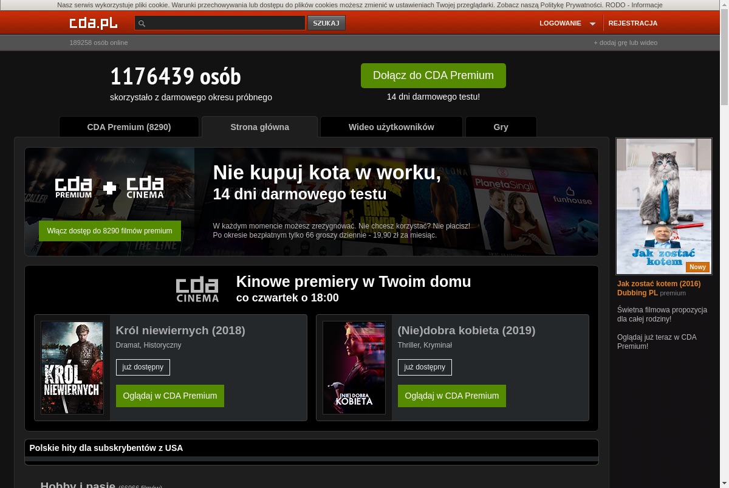Image resolution: width=729 pixels, height=488 pixels.
Task: Open 'RODO - Informacje' link in cookie bar
Action: tap(634, 5)
